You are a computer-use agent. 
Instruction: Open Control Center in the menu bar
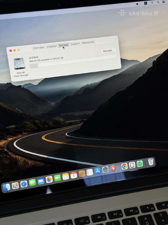[x=164, y=1]
